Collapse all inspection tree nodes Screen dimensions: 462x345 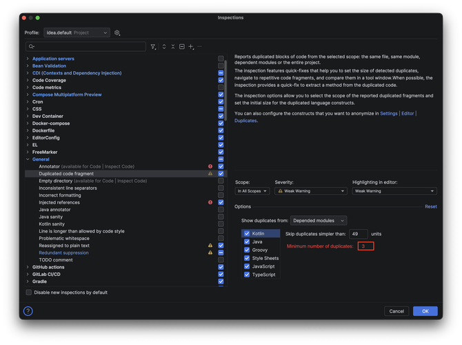point(173,47)
